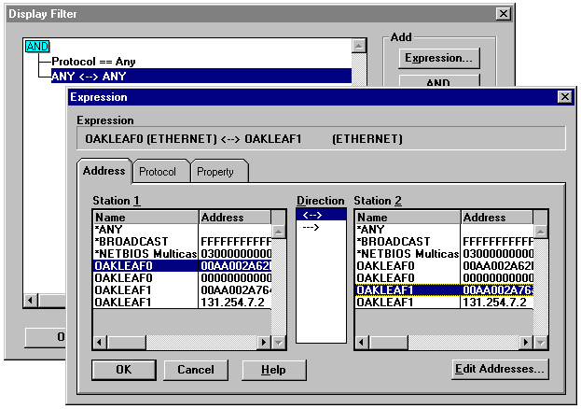Click the Station 2 Address column header
Screen dimensions: 581x409
pyautogui.click(x=496, y=217)
